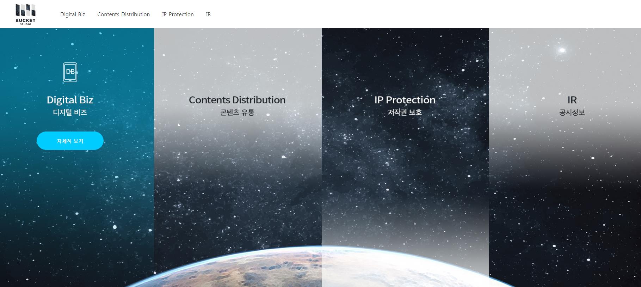Click the 디지털 비즈 subtitle
This screenshot has width=641, height=287.
(70, 112)
